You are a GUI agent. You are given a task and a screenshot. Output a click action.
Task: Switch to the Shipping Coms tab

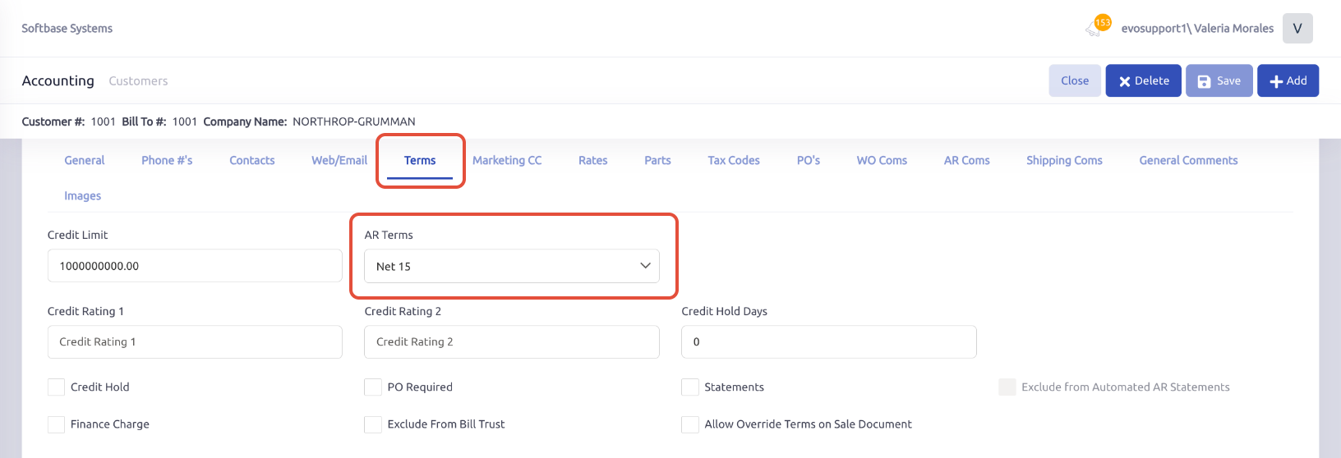coord(1064,160)
